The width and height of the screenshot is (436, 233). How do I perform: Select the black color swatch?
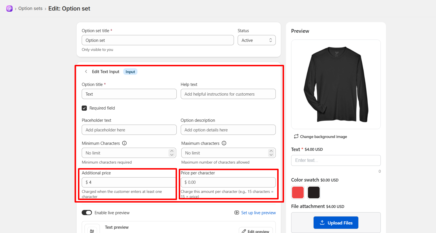pyautogui.click(x=314, y=192)
